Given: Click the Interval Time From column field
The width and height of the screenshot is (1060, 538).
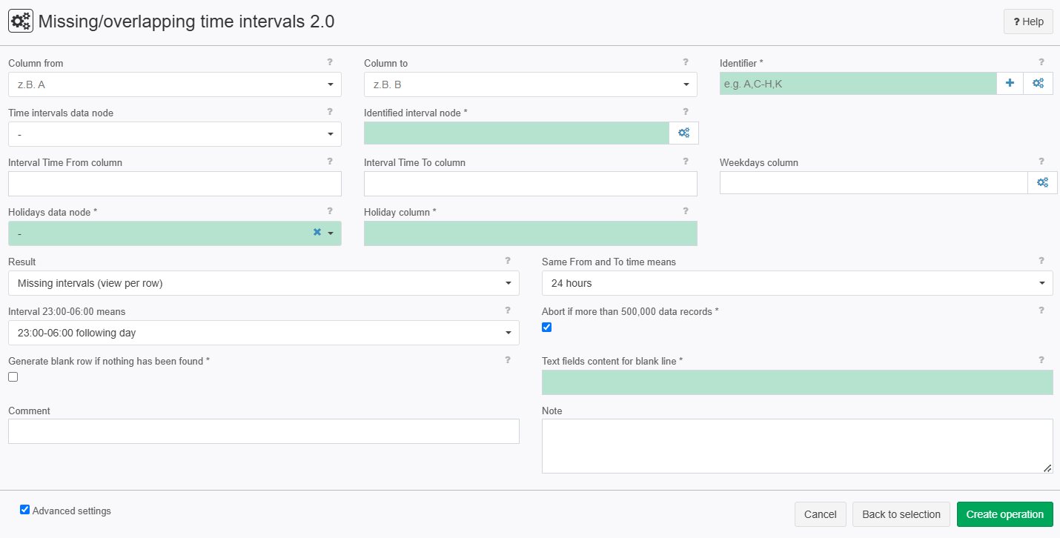Looking at the screenshot, I should [x=175, y=184].
